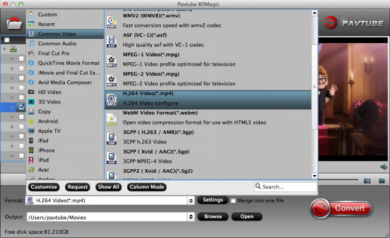Collapse the disc tree disclosure triangle
The height and width of the screenshot is (238, 390).
click(x=4, y=49)
